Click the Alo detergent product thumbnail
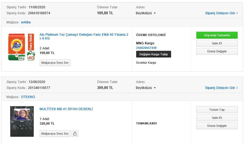The image size is (246, 144). (22, 47)
